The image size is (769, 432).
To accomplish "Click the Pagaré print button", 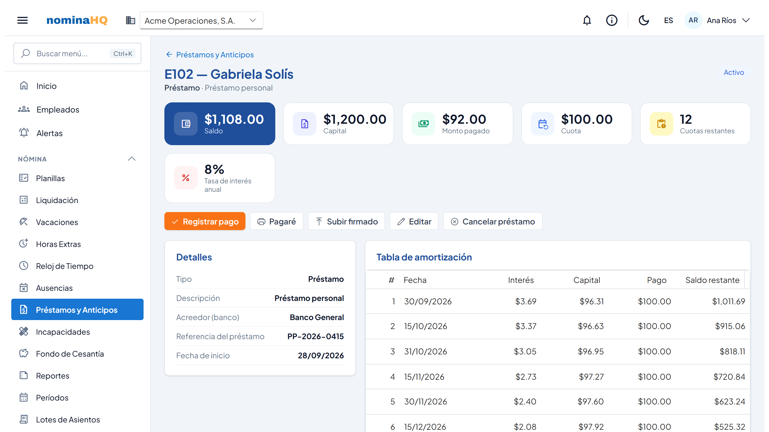I will (x=276, y=221).
